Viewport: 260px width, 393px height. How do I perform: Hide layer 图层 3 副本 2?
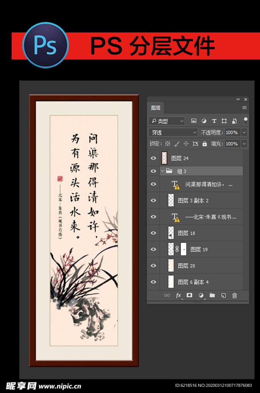(x=153, y=200)
